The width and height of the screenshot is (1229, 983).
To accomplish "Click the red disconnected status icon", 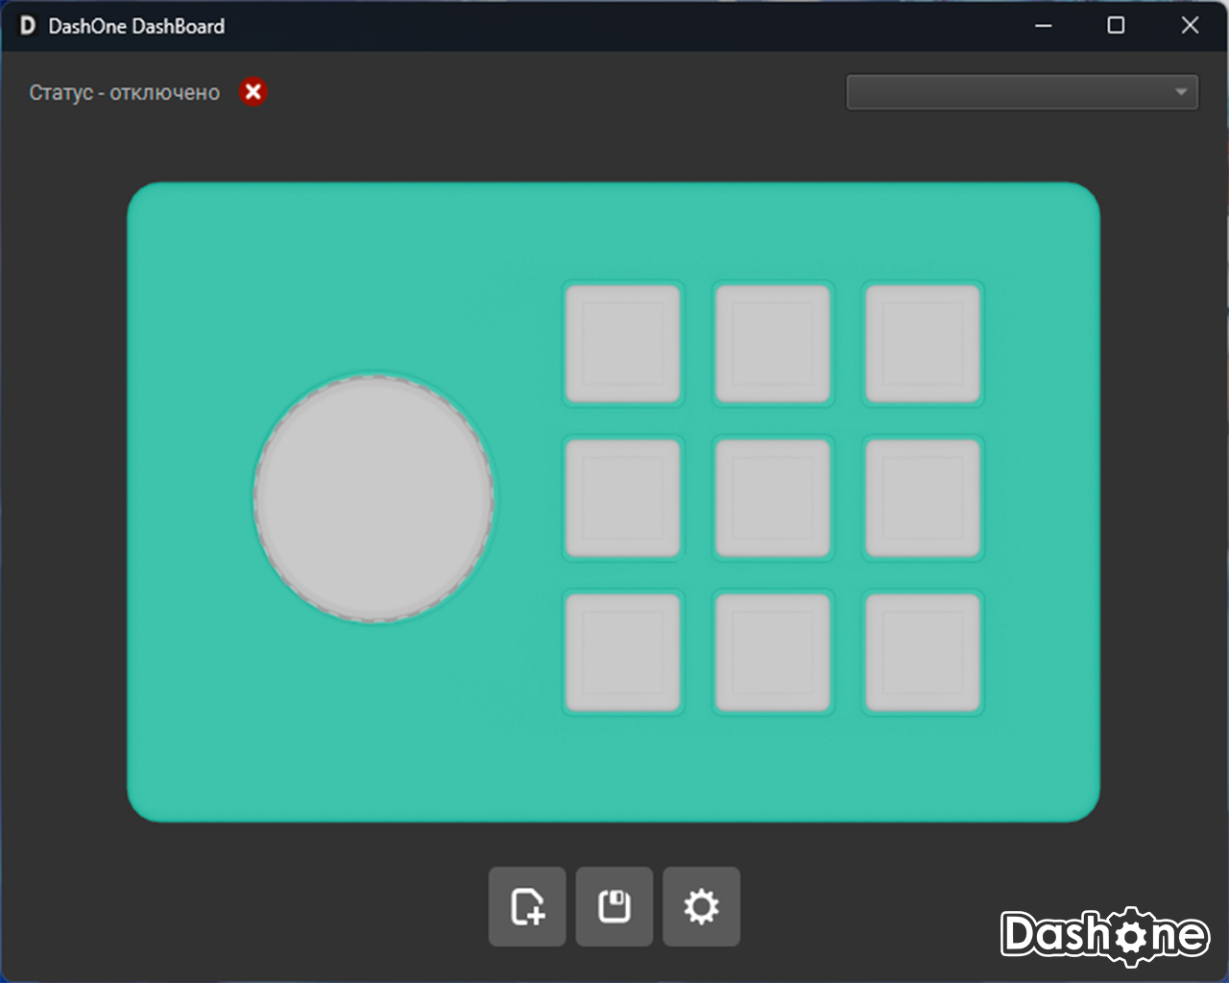I will [x=253, y=92].
